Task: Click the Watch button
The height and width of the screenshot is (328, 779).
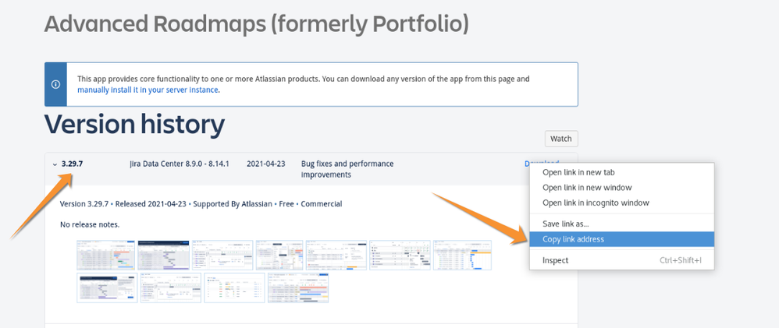Action: coord(561,139)
